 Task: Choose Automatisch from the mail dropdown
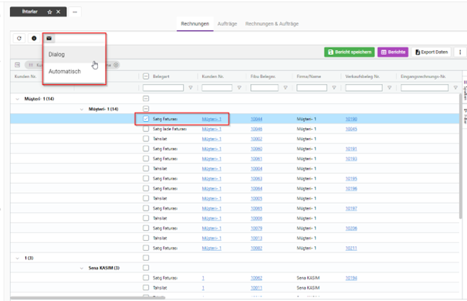(74, 72)
